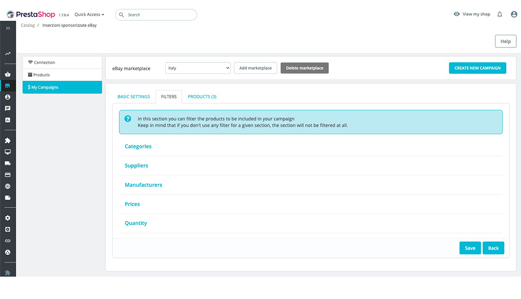Open the user account avatar menu
The width and height of the screenshot is (521, 299).
[514, 14]
